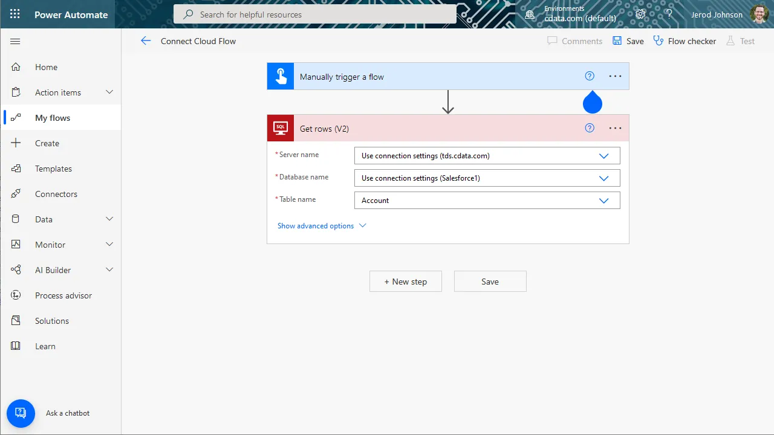The width and height of the screenshot is (774, 435).
Task: Click the manual trigger touch icon
Action: 280,76
